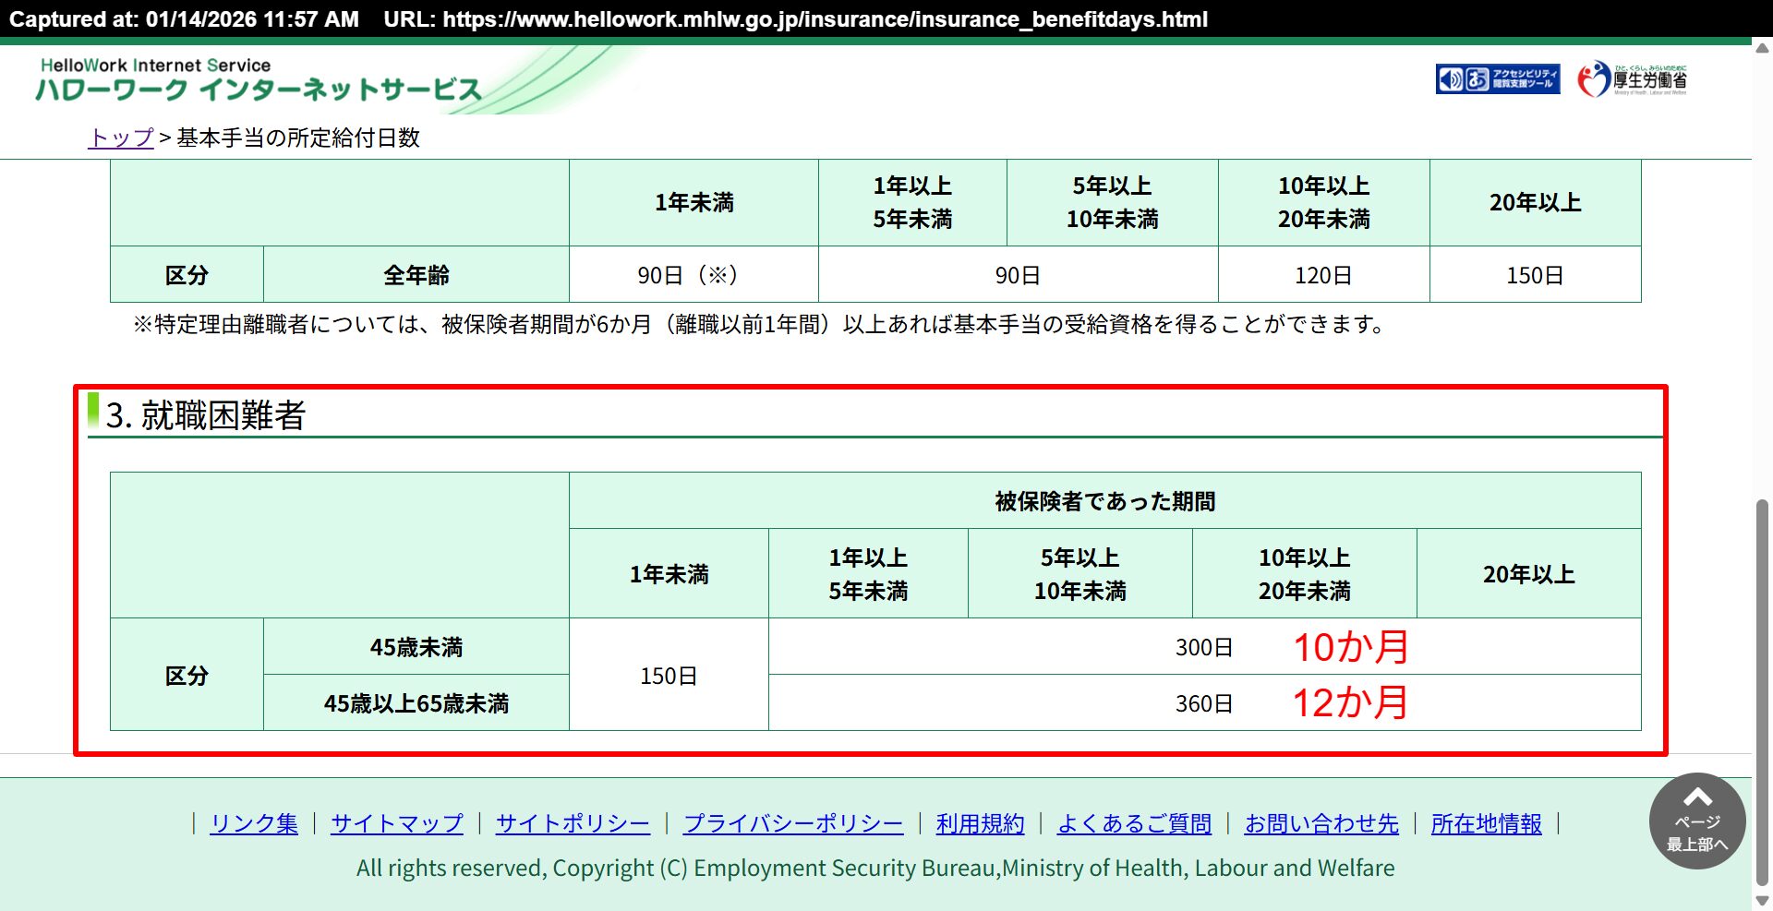This screenshot has height=911, width=1773.
Task: Click the 360日 cell
Action: 1204,703
